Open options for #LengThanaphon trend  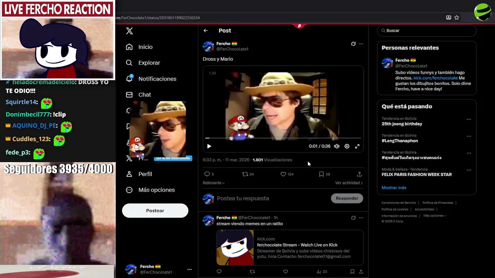point(469,136)
